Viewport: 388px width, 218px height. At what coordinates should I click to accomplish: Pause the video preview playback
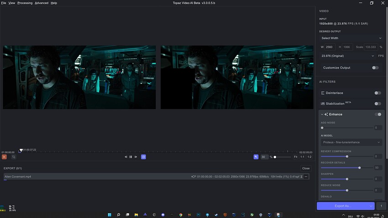131,157
